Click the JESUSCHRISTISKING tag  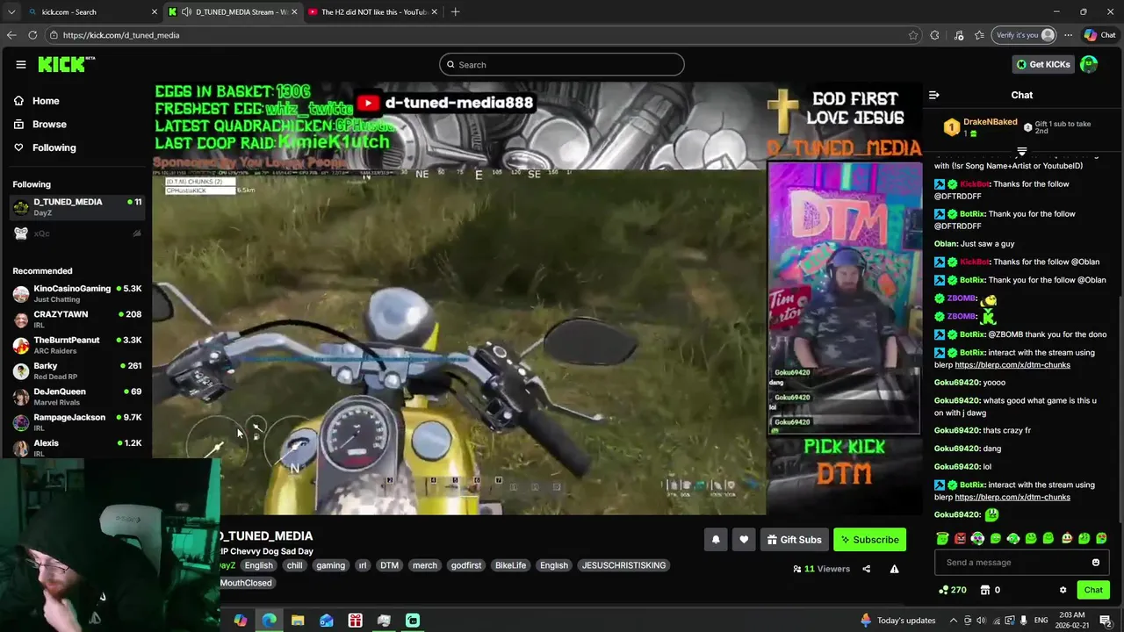624,565
